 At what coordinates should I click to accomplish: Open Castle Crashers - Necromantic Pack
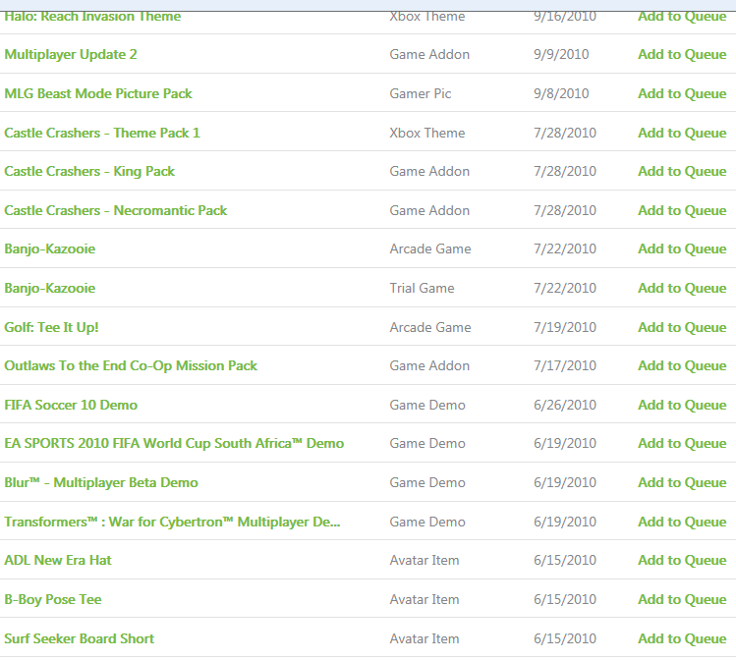pos(116,210)
